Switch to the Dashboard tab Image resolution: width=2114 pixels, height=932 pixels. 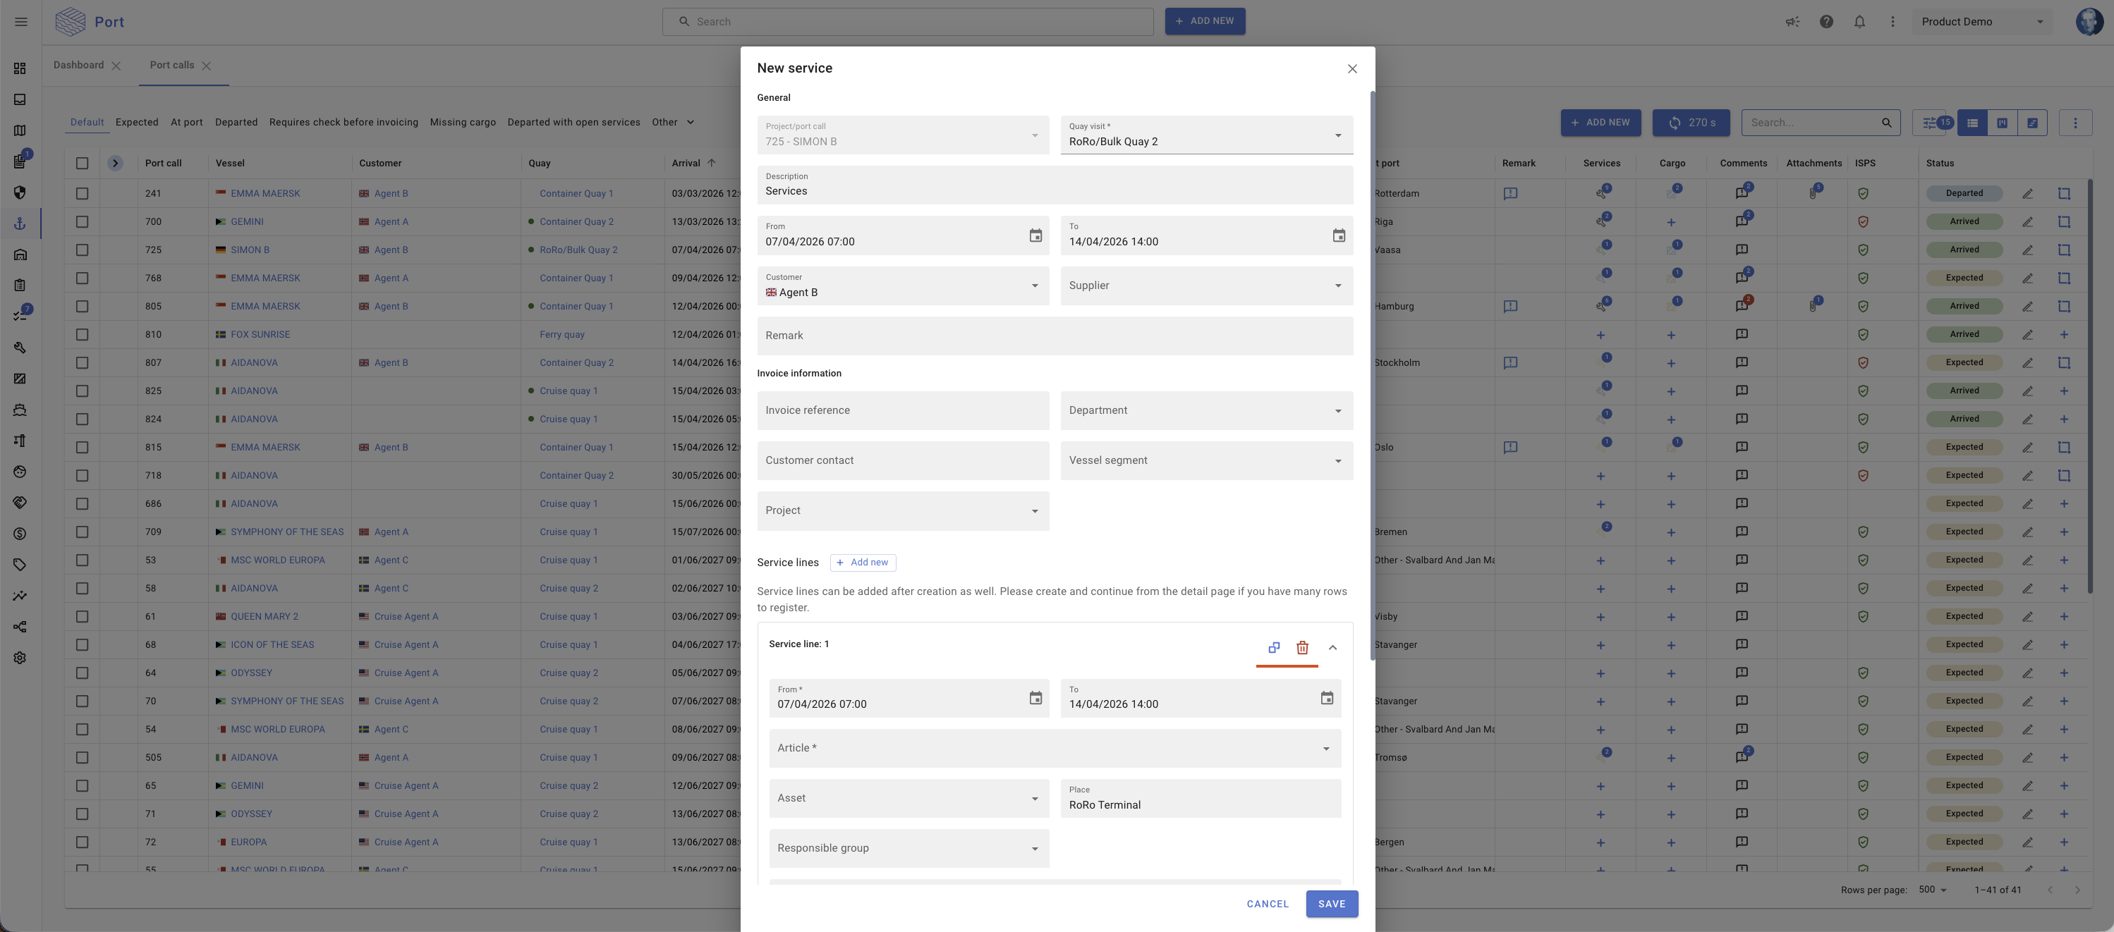(79, 66)
